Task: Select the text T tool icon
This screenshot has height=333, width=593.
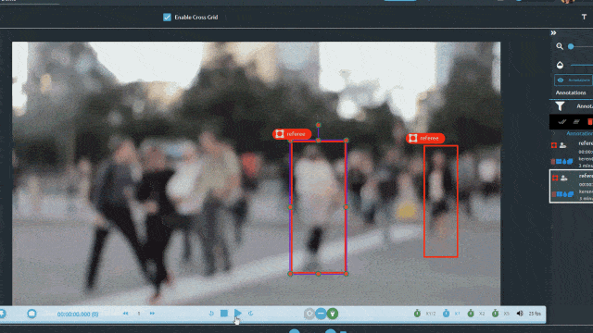Action: point(584,17)
